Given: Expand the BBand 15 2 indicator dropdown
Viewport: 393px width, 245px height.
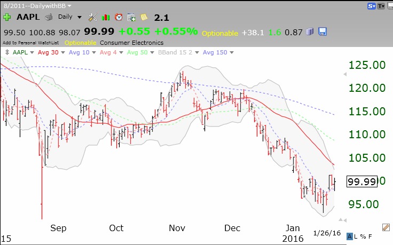Looking at the screenshot, I should click(197, 52).
